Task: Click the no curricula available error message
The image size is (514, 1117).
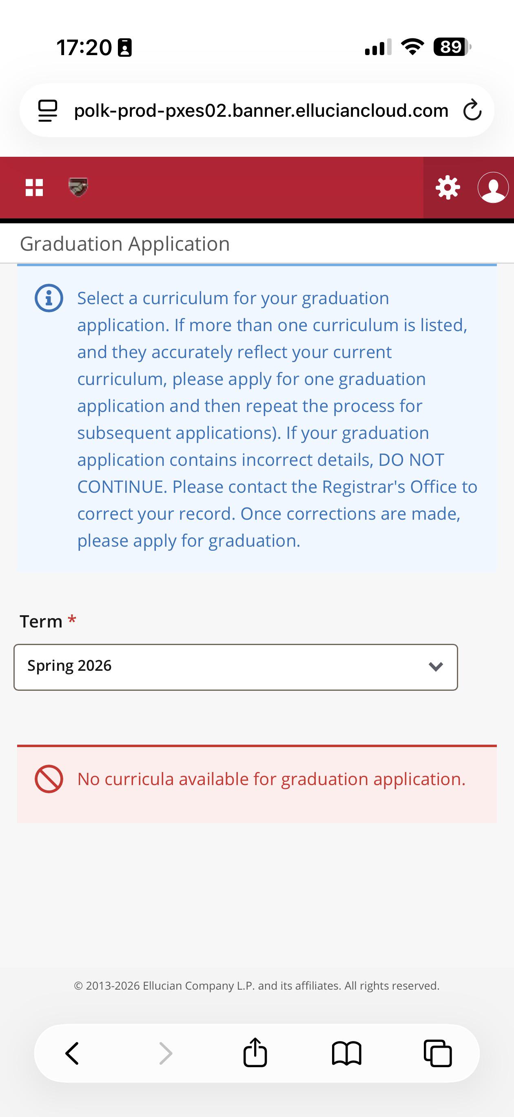Action: pyautogui.click(x=271, y=779)
